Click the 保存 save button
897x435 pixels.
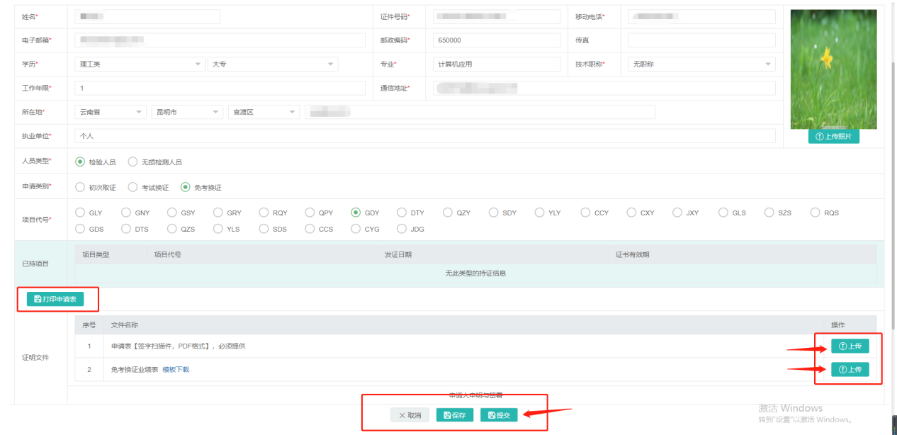pyautogui.click(x=454, y=415)
